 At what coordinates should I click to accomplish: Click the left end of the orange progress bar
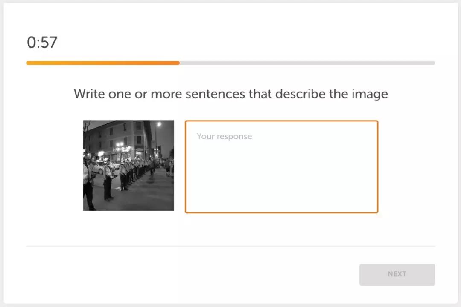pos(29,63)
